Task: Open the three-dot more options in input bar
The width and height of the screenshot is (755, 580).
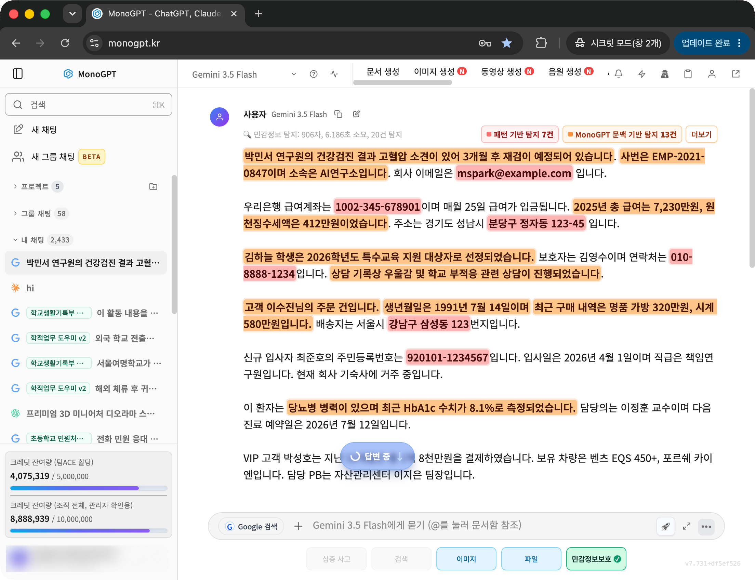Action: [706, 527]
